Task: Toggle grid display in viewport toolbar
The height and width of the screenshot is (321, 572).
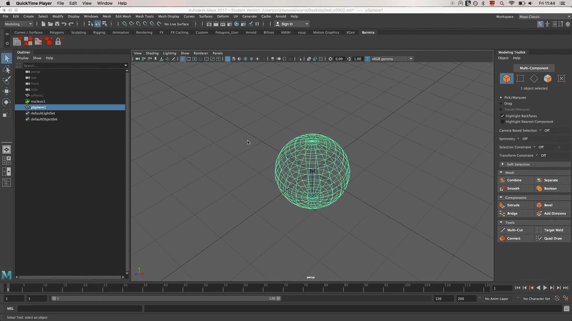Action: pyautogui.click(x=183, y=59)
